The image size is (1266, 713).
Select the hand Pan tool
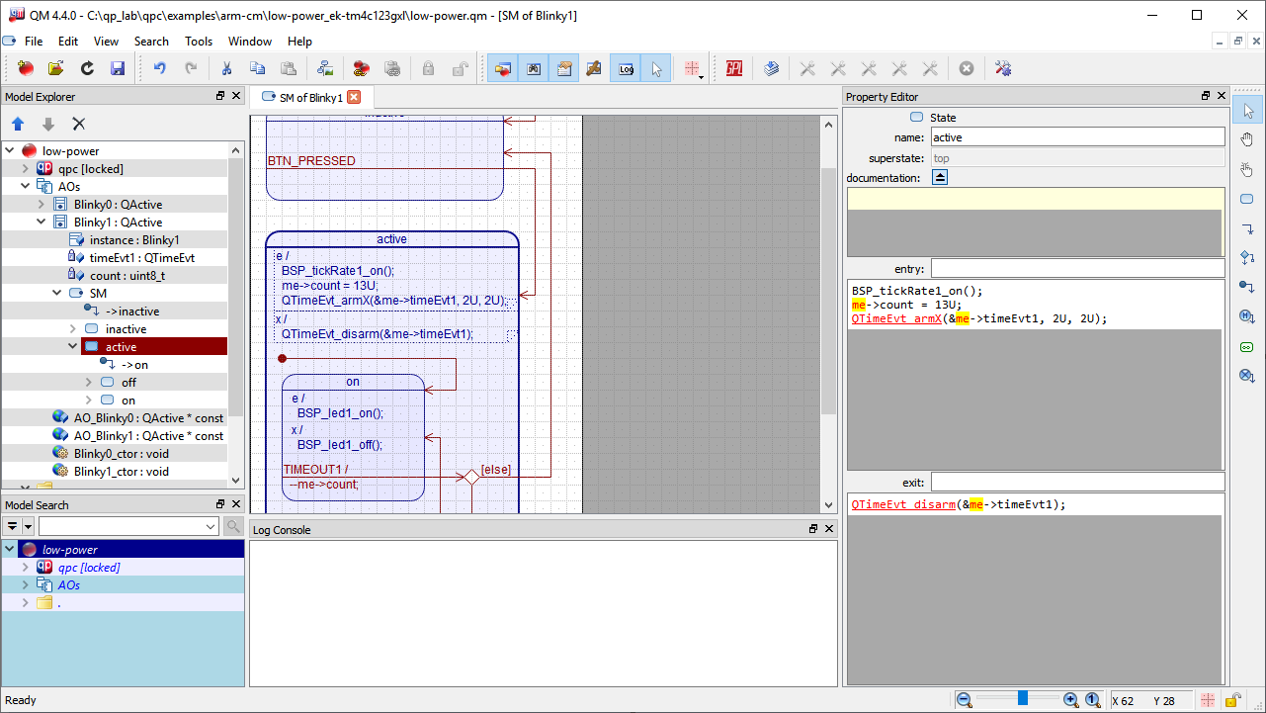1247,139
